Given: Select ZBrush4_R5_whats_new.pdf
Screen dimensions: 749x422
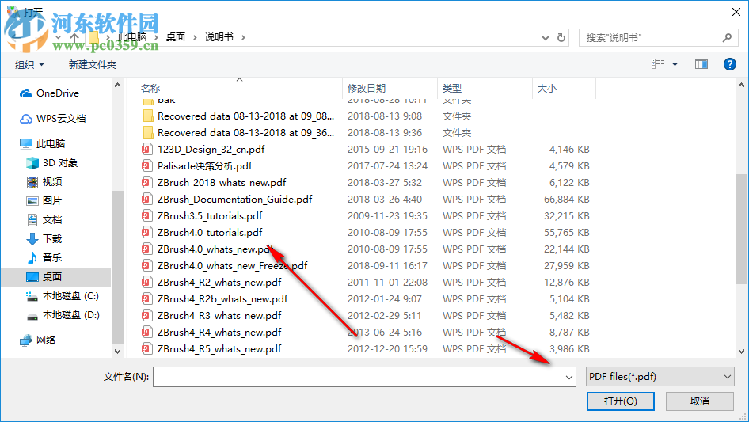Looking at the screenshot, I should pyautogui.click(x=220, y=349).
